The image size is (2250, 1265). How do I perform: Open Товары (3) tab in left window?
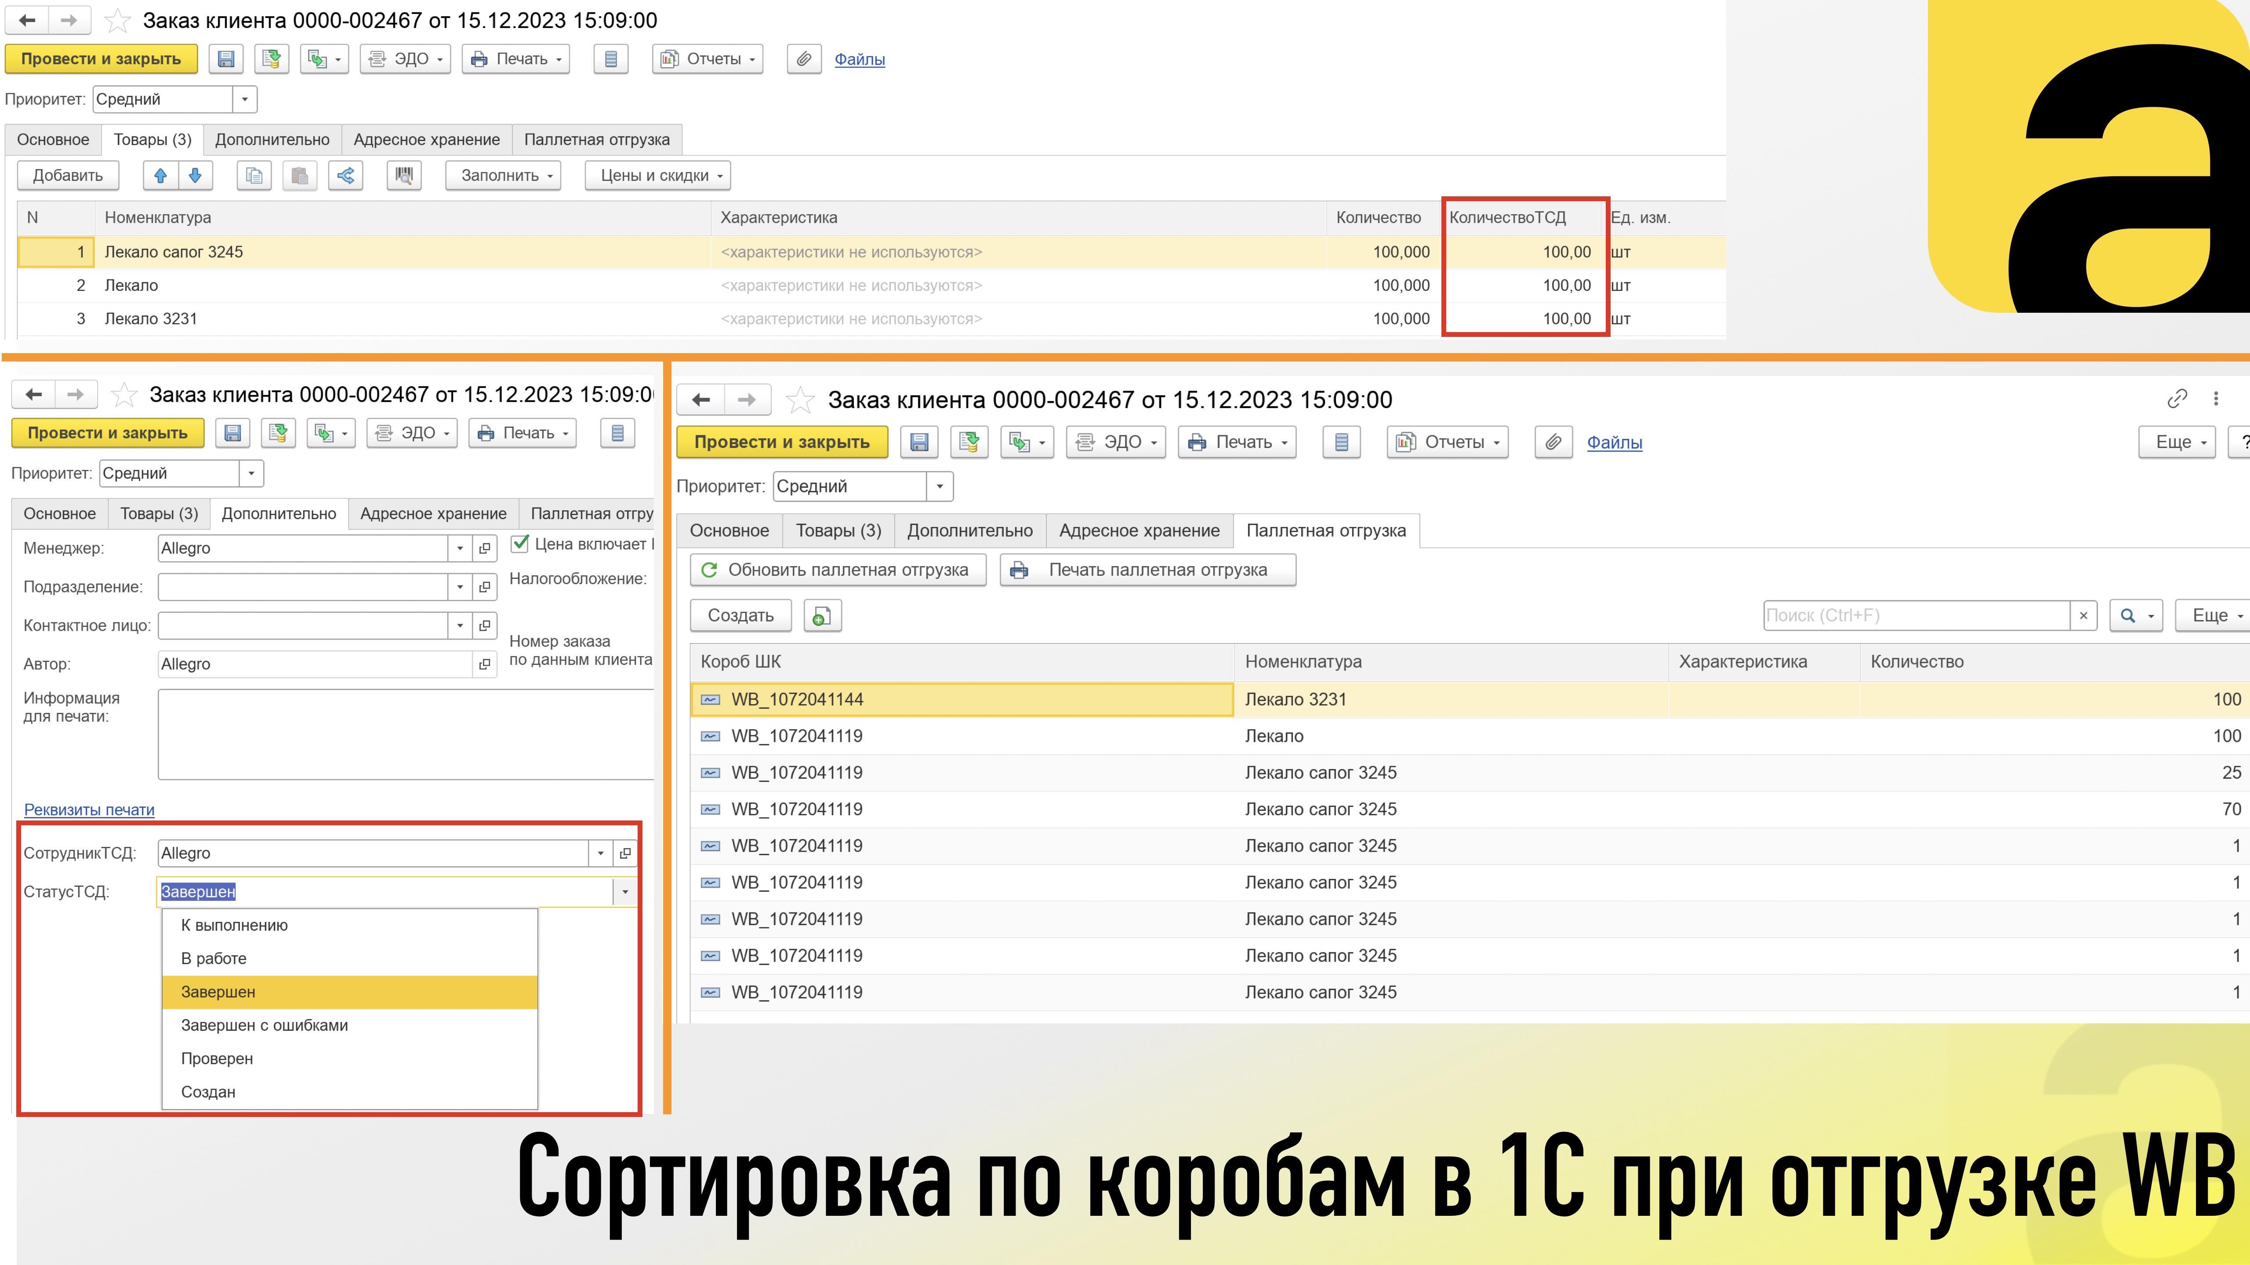tap(159, 514)
